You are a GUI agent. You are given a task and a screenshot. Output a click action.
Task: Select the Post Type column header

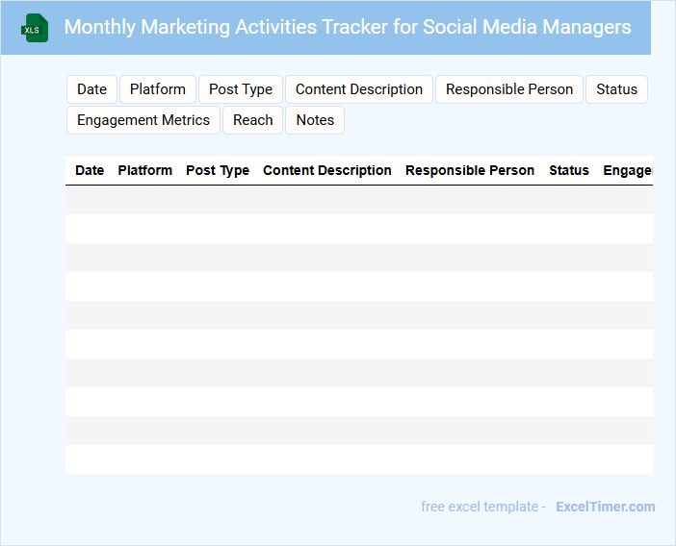(218, 170)
